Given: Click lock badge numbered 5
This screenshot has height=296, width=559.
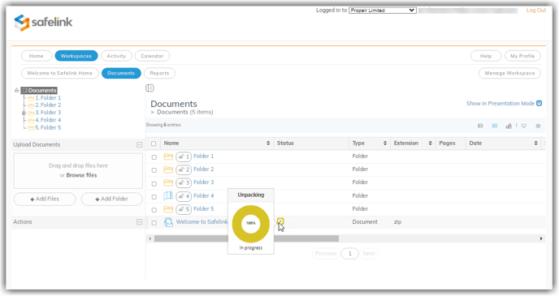Looking at the screenshot, I should [184, 209].
